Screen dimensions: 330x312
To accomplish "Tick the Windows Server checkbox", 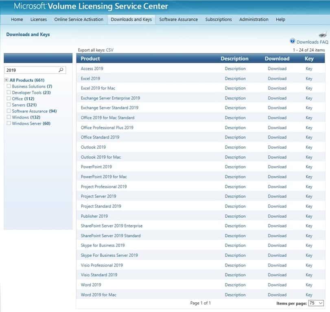I will (x=9, y=123).
